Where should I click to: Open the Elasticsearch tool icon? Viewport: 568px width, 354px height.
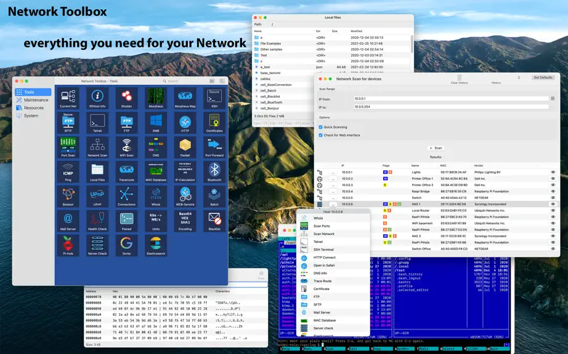156,245
